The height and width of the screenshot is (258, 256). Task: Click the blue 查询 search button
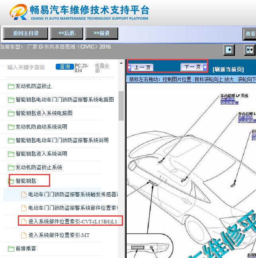click(64, 66)
